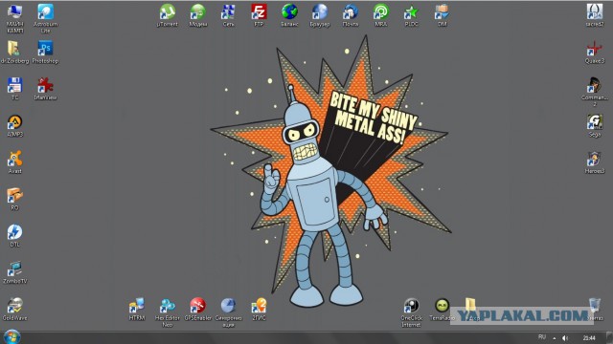This screenshot has height=344, width=613.
Task: Open the TerraRadio shortcut
Action: pos(442,306)
